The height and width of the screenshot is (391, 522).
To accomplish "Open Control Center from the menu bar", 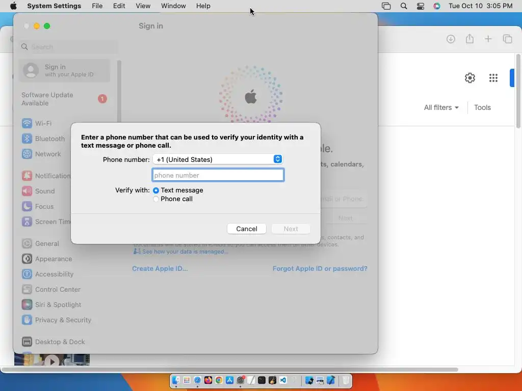I will click(421, 6).
